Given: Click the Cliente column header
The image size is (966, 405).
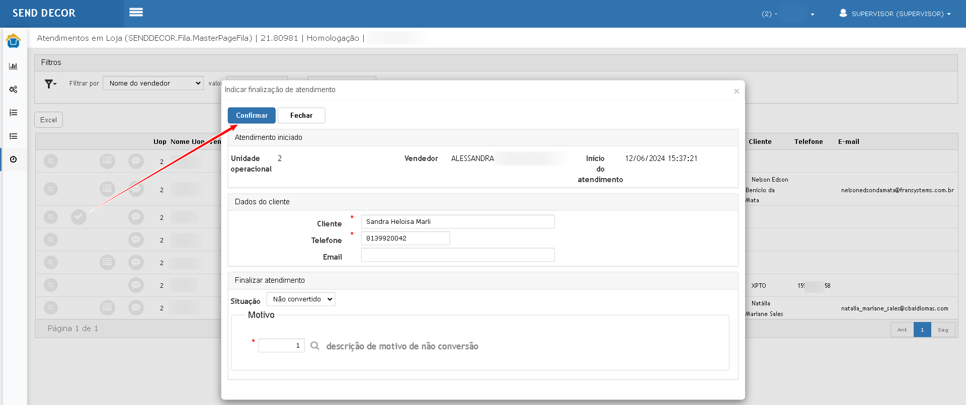Looking at the screenshot, I should pos(760,142).
